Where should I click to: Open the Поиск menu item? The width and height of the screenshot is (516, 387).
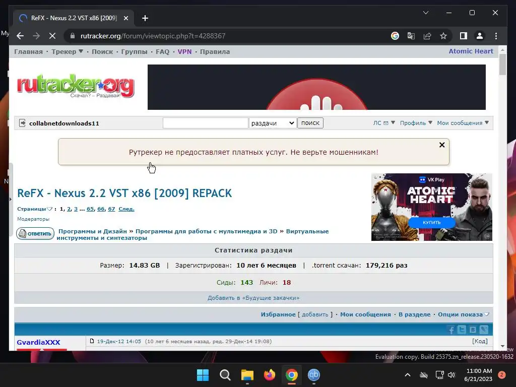[x=102, y=52]
